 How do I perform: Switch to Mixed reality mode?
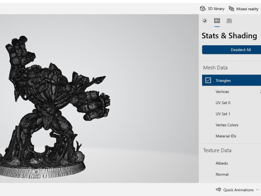(x=244, y=9)
